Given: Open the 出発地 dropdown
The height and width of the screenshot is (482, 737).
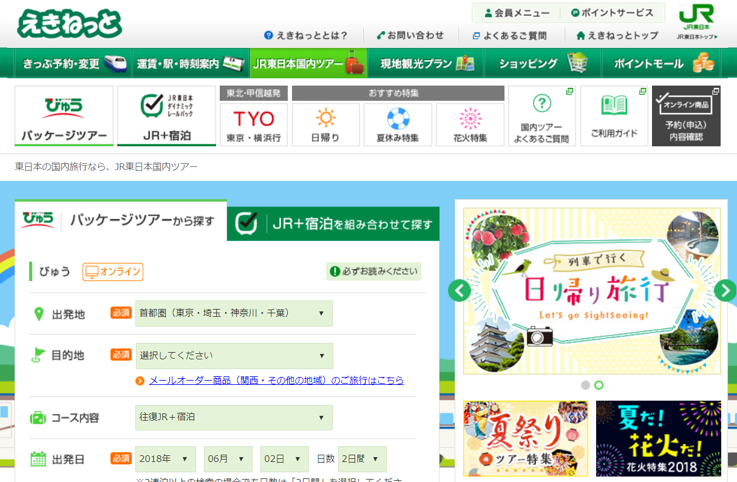Looking at the screenshot, I should tap(234, 313).
